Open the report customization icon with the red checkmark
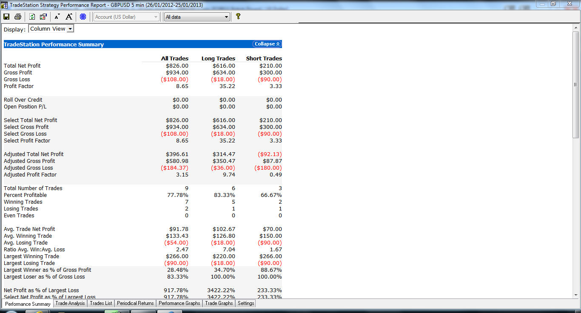581x313 pixels. 43,17
